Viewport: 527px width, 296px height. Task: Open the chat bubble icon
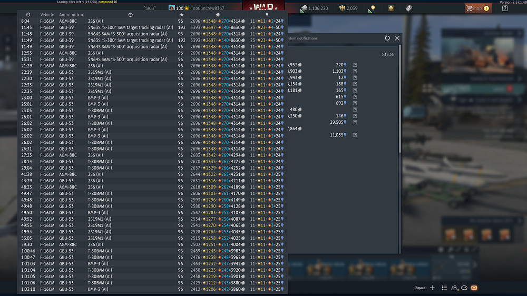(464, 288)
